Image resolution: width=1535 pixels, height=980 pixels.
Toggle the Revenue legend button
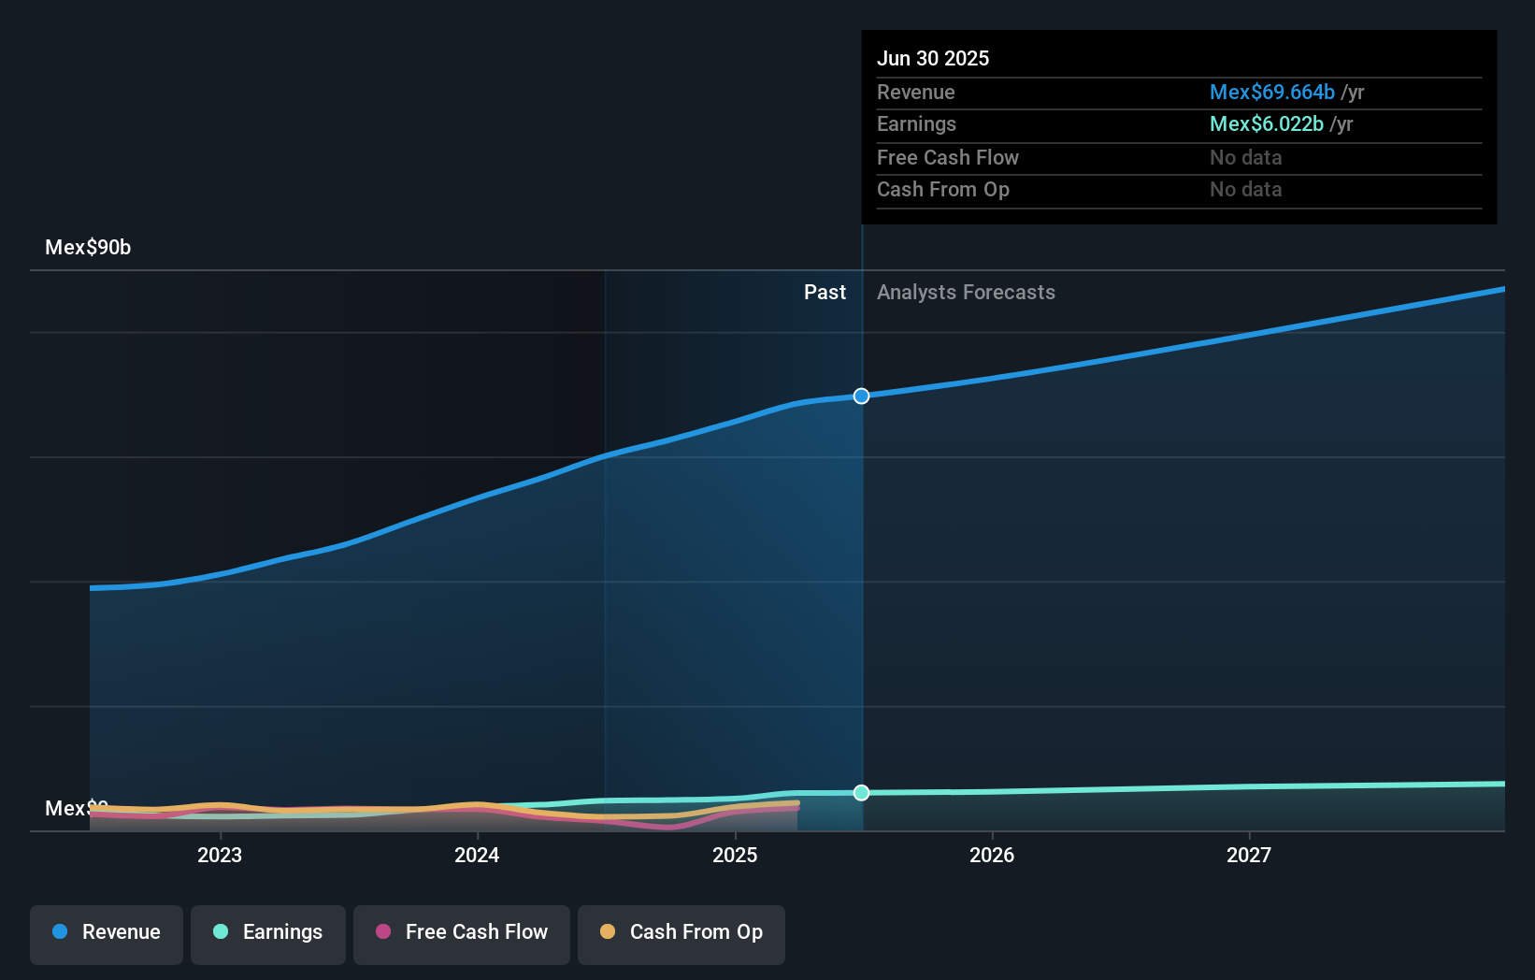click(x=107, y=934)
